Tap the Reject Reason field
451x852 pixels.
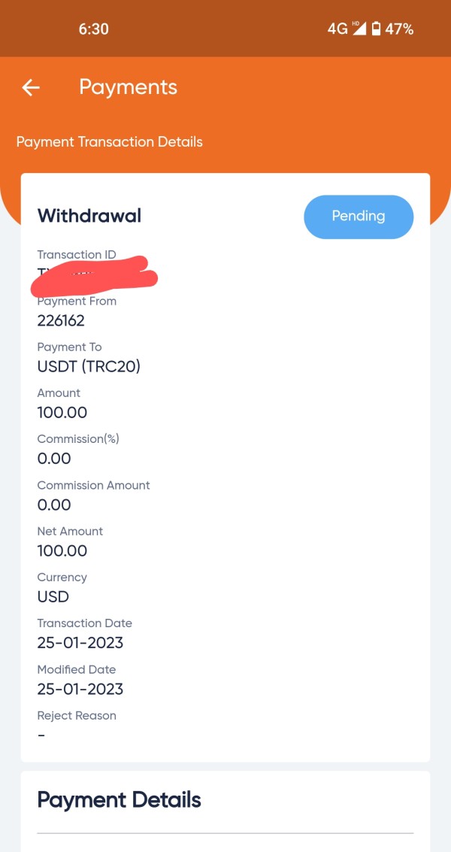pyautogui.click(x=77, y=725)
